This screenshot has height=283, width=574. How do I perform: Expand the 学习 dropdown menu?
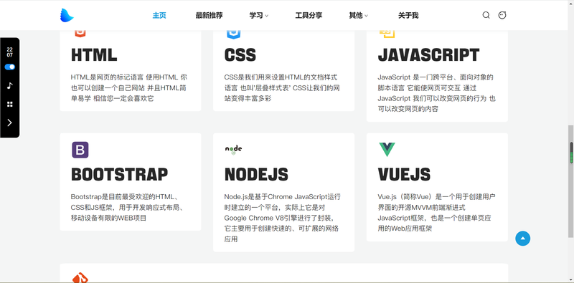(x=259, y=15)
